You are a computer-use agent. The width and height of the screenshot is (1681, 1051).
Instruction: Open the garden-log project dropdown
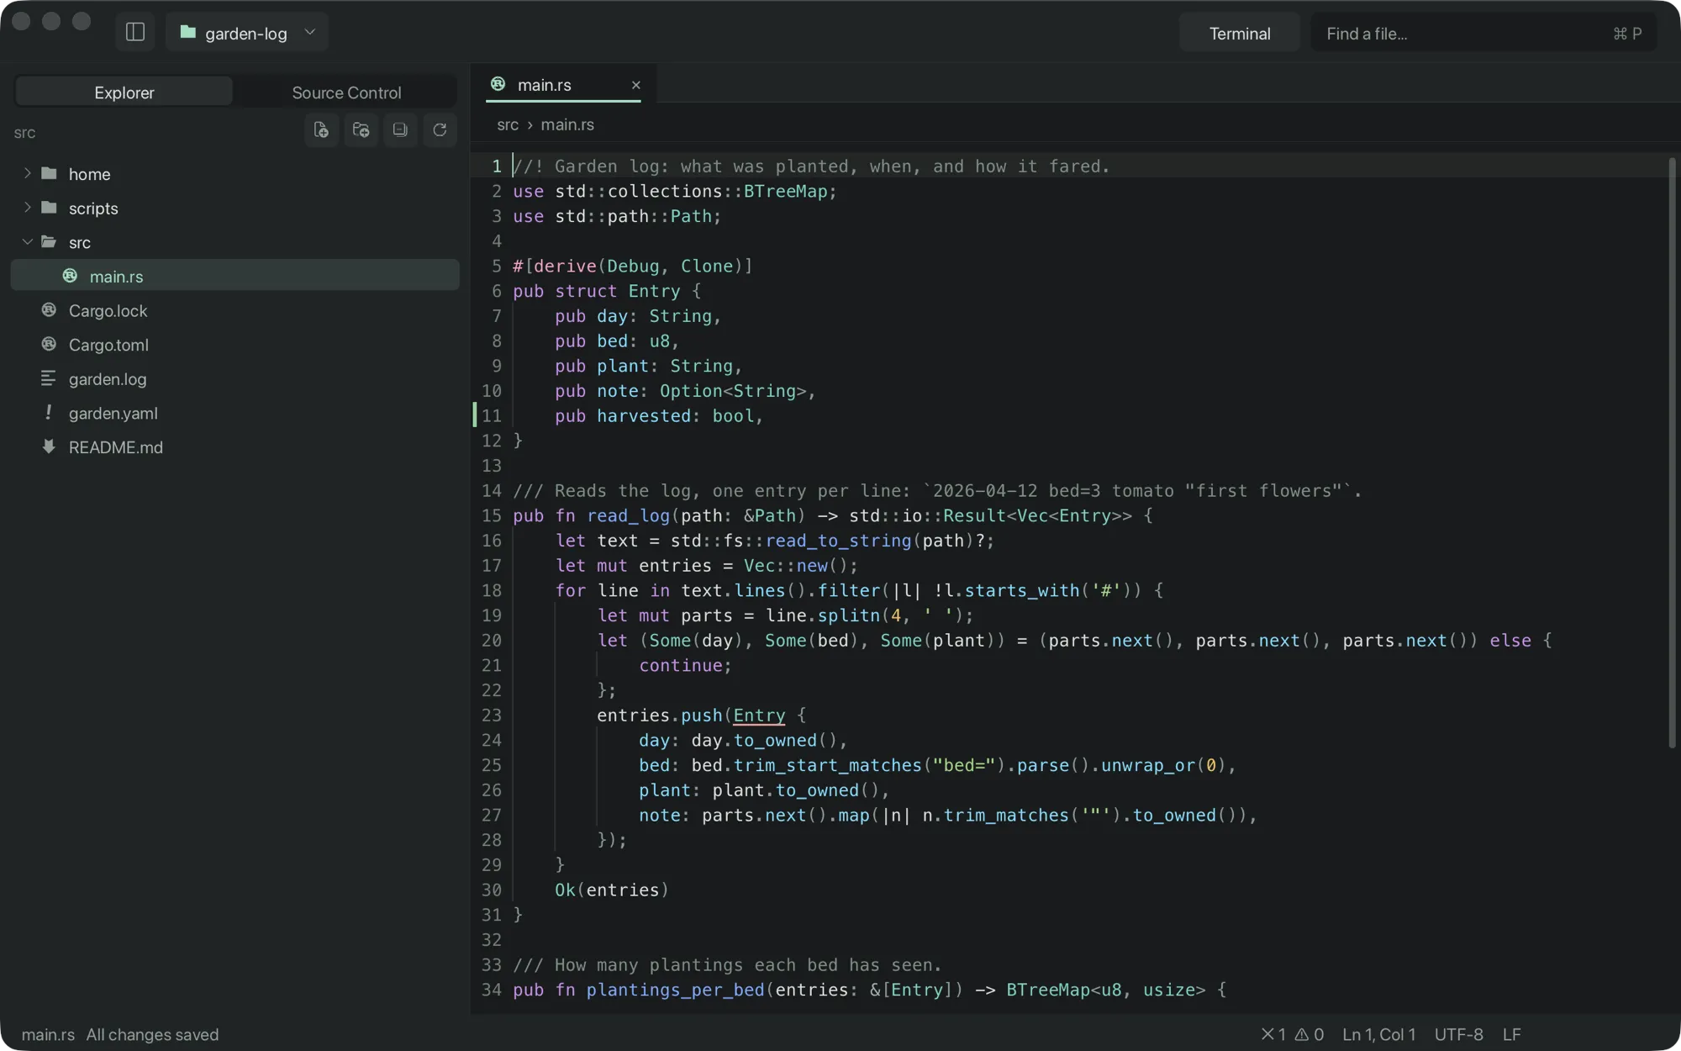[x=247, y=33]
